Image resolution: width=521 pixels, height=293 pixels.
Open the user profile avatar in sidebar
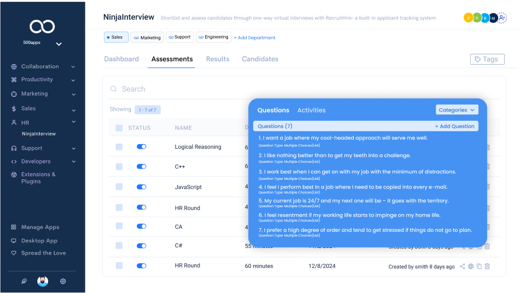click(x=43, y=281)
